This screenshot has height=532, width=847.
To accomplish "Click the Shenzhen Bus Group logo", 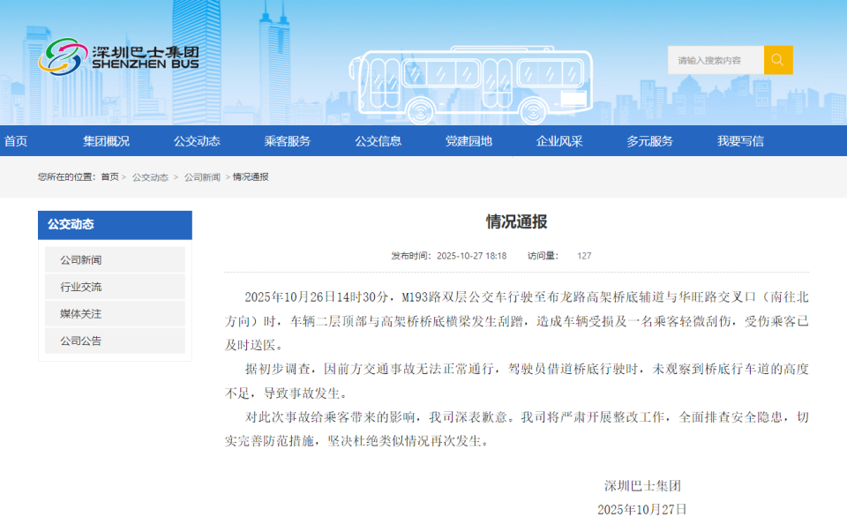I will pos(119,58).
